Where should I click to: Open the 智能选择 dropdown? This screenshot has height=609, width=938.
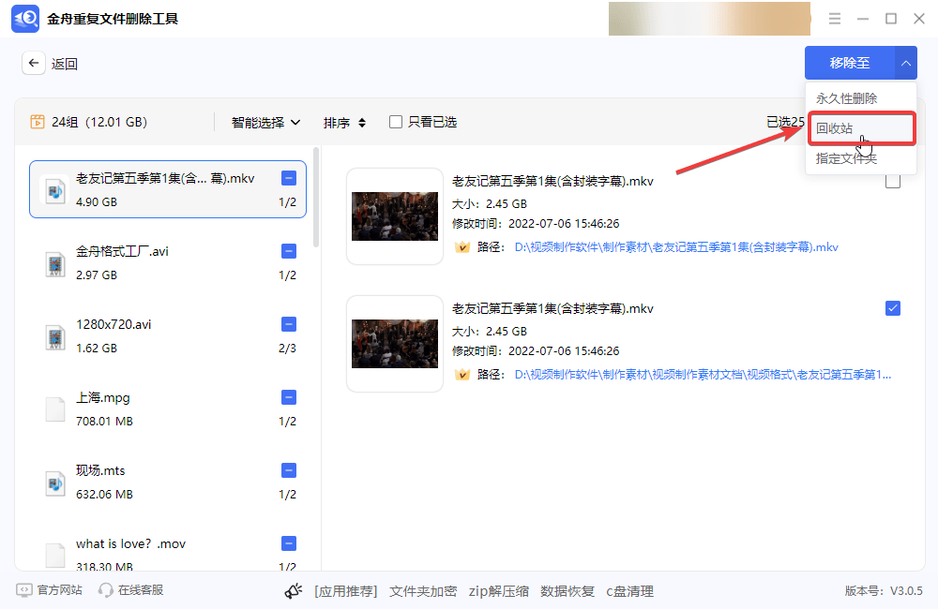(265, 123)
